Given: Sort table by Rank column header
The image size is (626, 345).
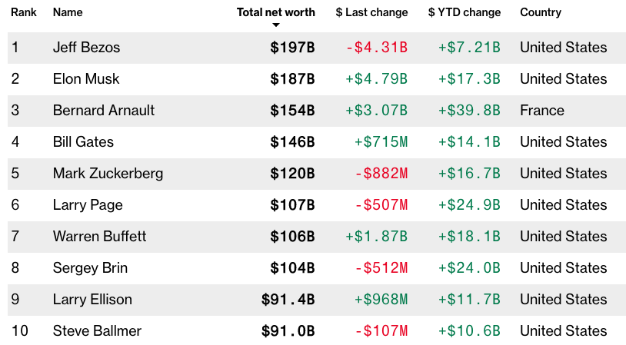Looking at the screenshot, I should click(24, 12).
